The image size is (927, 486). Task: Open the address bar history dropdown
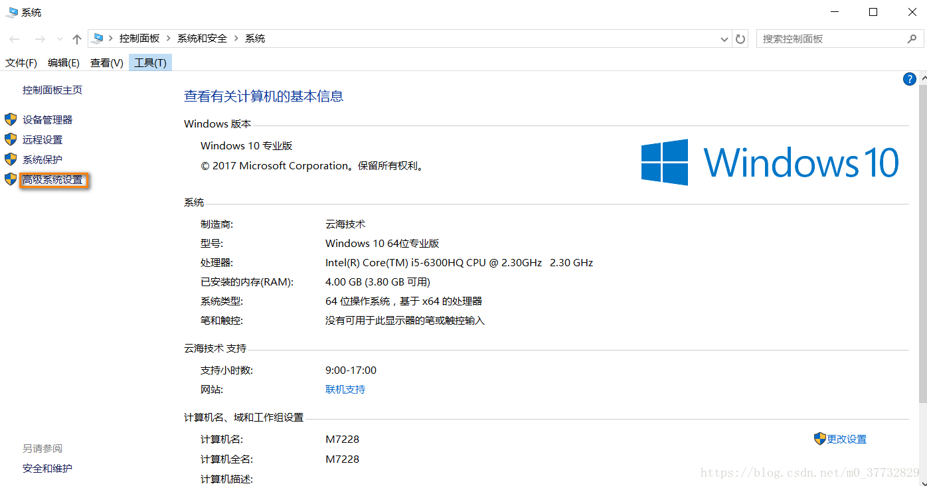coord(724,39)
